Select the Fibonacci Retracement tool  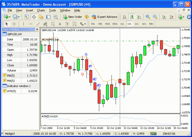click(x=53, y=24)
